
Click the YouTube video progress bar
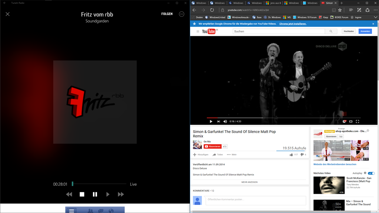(284, 118)
